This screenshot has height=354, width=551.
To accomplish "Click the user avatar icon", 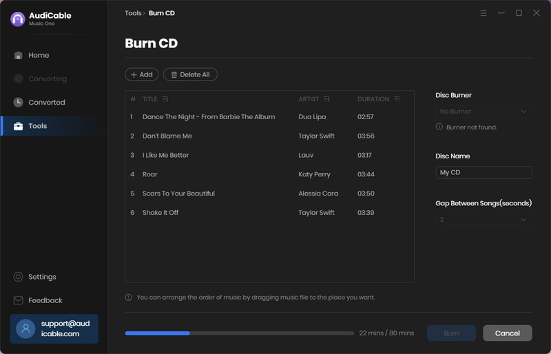I will point(25,329).
